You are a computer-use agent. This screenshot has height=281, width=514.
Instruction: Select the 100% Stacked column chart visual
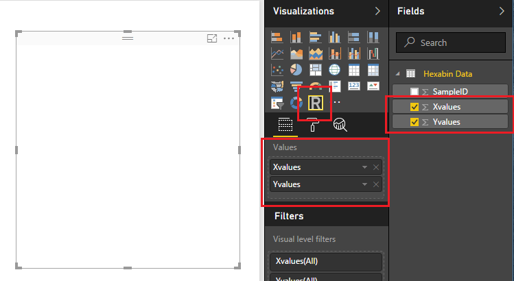tap(373, 37)
